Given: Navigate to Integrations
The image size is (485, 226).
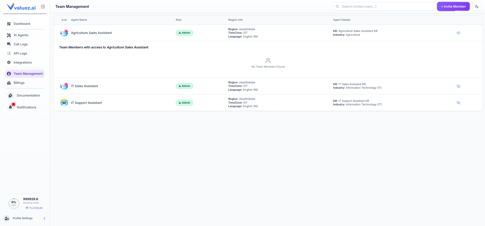Looking at the screenshot, I should [x=25, y=62].
